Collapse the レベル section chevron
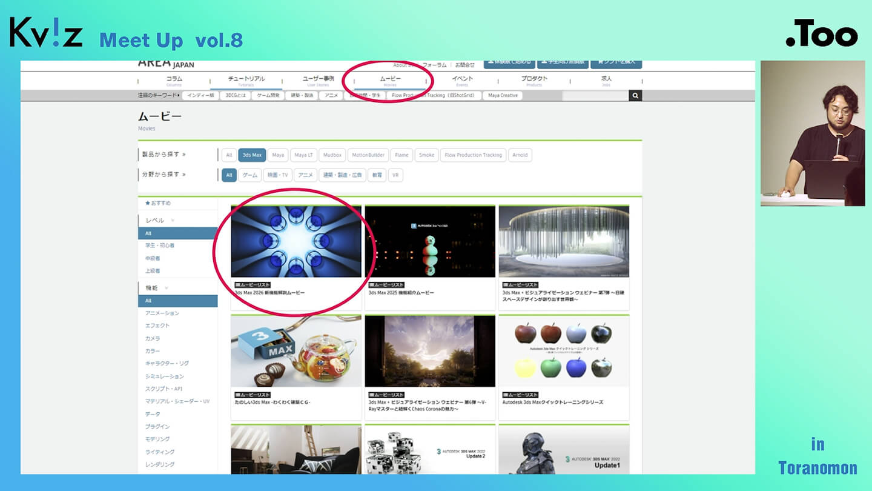Image resolution: width=872 pixels, height=491 pixels. tap(173, 221)
